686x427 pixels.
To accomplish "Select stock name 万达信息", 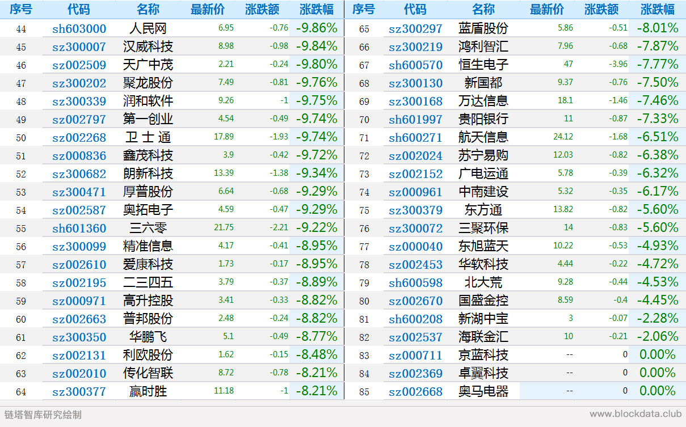I will [483, 102].
